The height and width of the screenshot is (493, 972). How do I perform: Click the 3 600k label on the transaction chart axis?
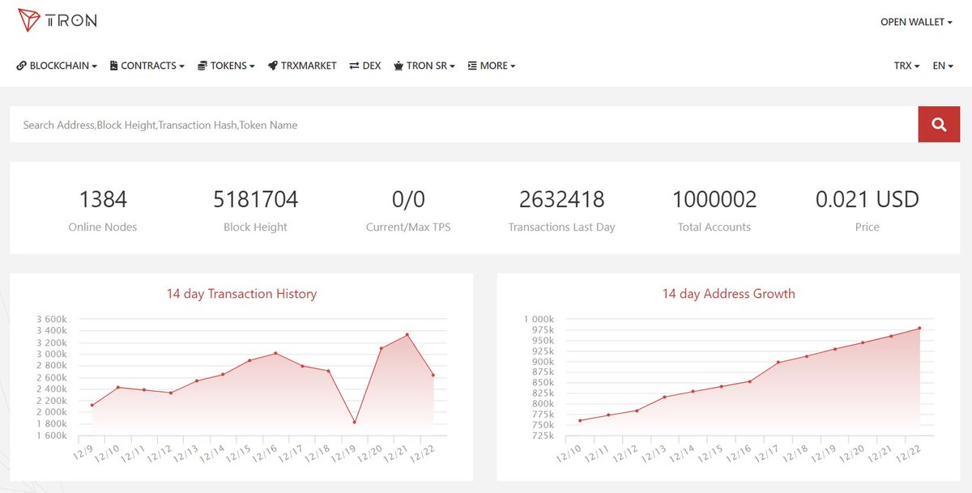52,319
